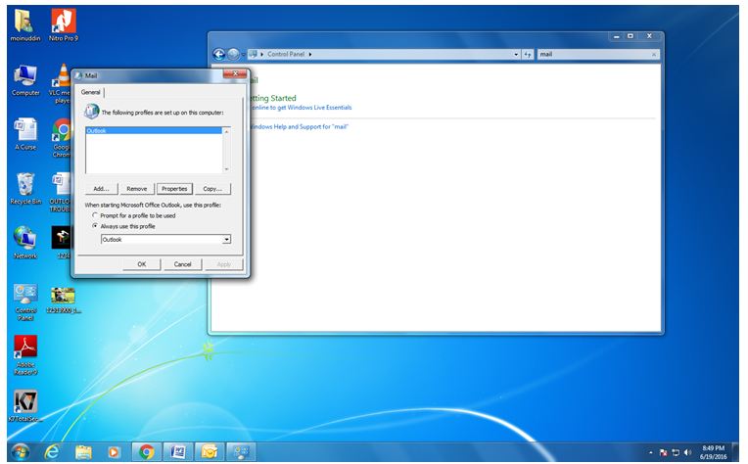
Task: Open Internet Explorer from the taskbar
Action: coord(51,452)
